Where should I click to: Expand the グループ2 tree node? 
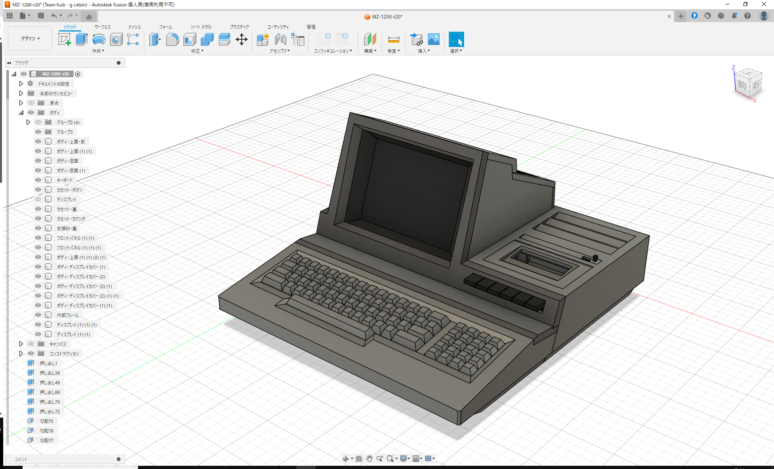28,122
